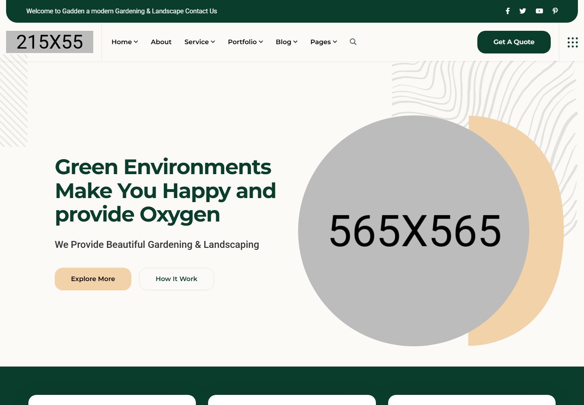
Task: Open the Twitter social link
Action: click(523, 11)
